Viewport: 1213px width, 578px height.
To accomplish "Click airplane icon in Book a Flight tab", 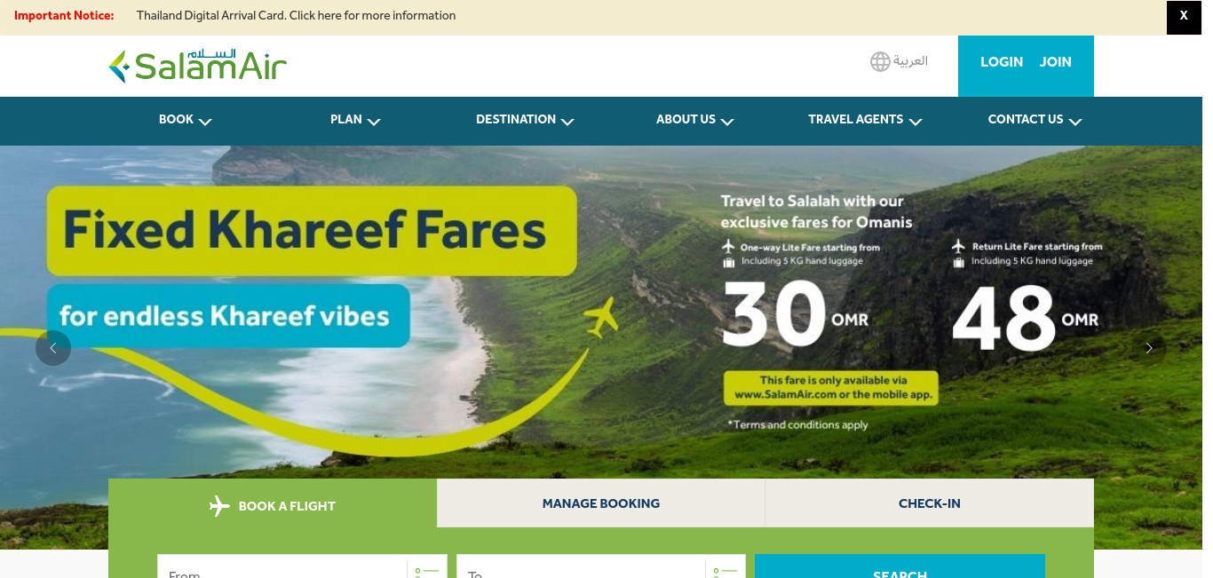I will click(219, 506).
